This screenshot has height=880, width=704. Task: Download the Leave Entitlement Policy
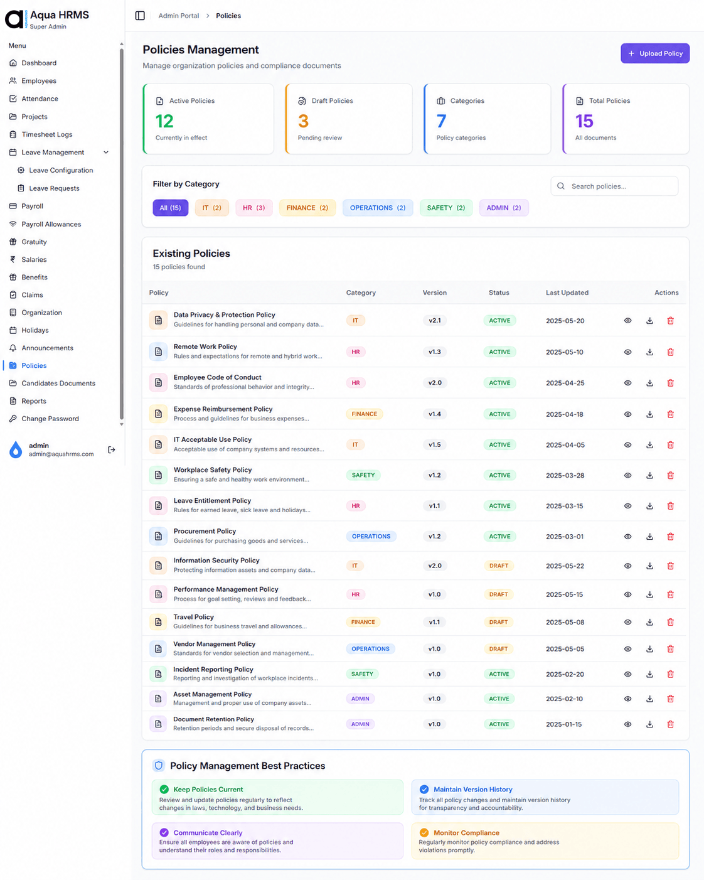point(649,506)
